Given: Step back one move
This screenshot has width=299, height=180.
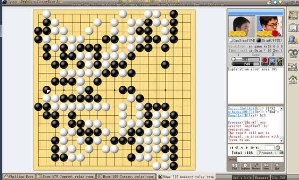Looking at the screenshot, I should 242,148.
